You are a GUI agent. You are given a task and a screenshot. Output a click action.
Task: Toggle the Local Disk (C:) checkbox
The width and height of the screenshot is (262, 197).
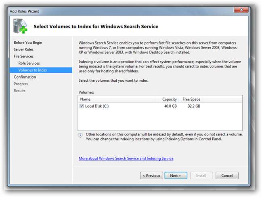82,106
